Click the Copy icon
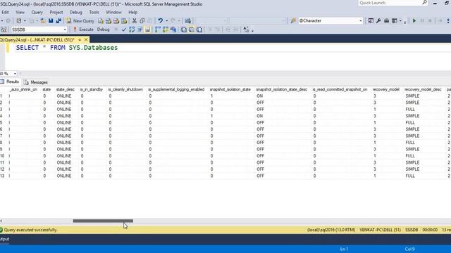 tap(142, 20)
